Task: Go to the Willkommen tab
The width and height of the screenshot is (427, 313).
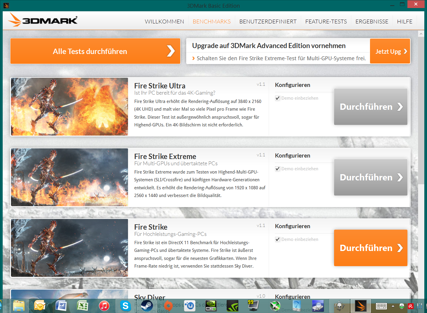Action: (x=165, y=22)
